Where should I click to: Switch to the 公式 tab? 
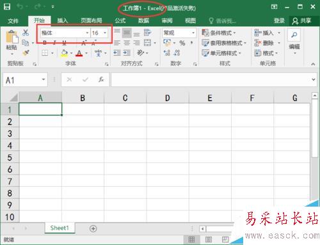[x=120, y=20]
